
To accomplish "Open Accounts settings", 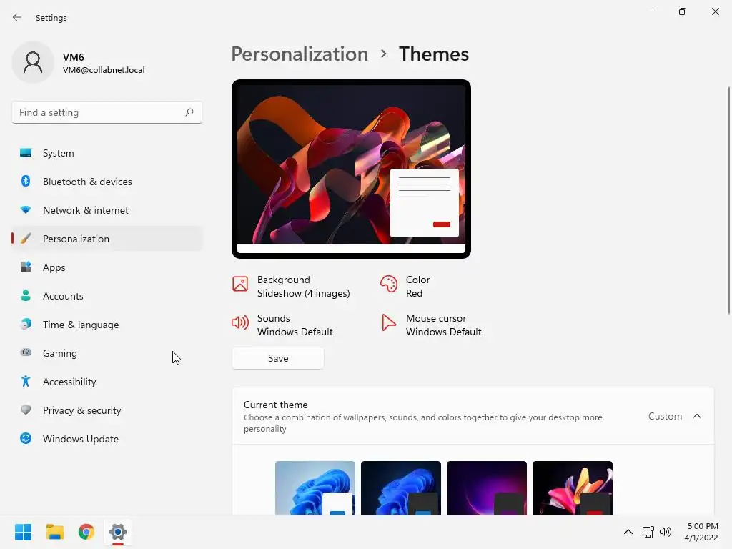I will (107, 296).
